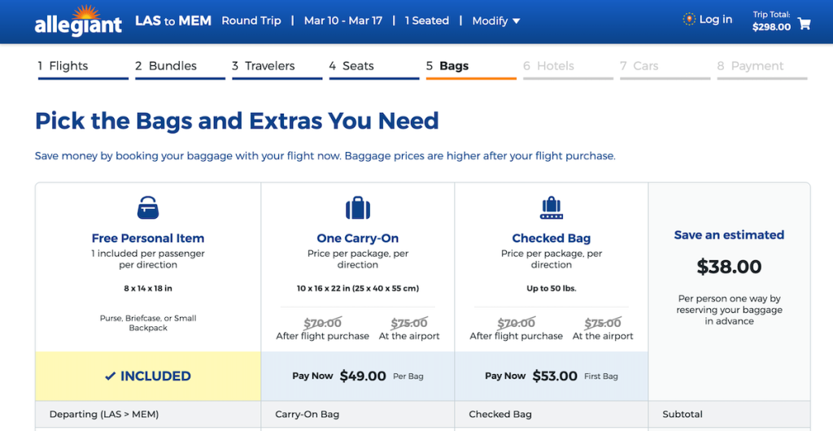The height and width of the screenshot is (431, 833).
Task: Click the Checked Bag $75.00 at the airport price
Action: click(603, 323)
